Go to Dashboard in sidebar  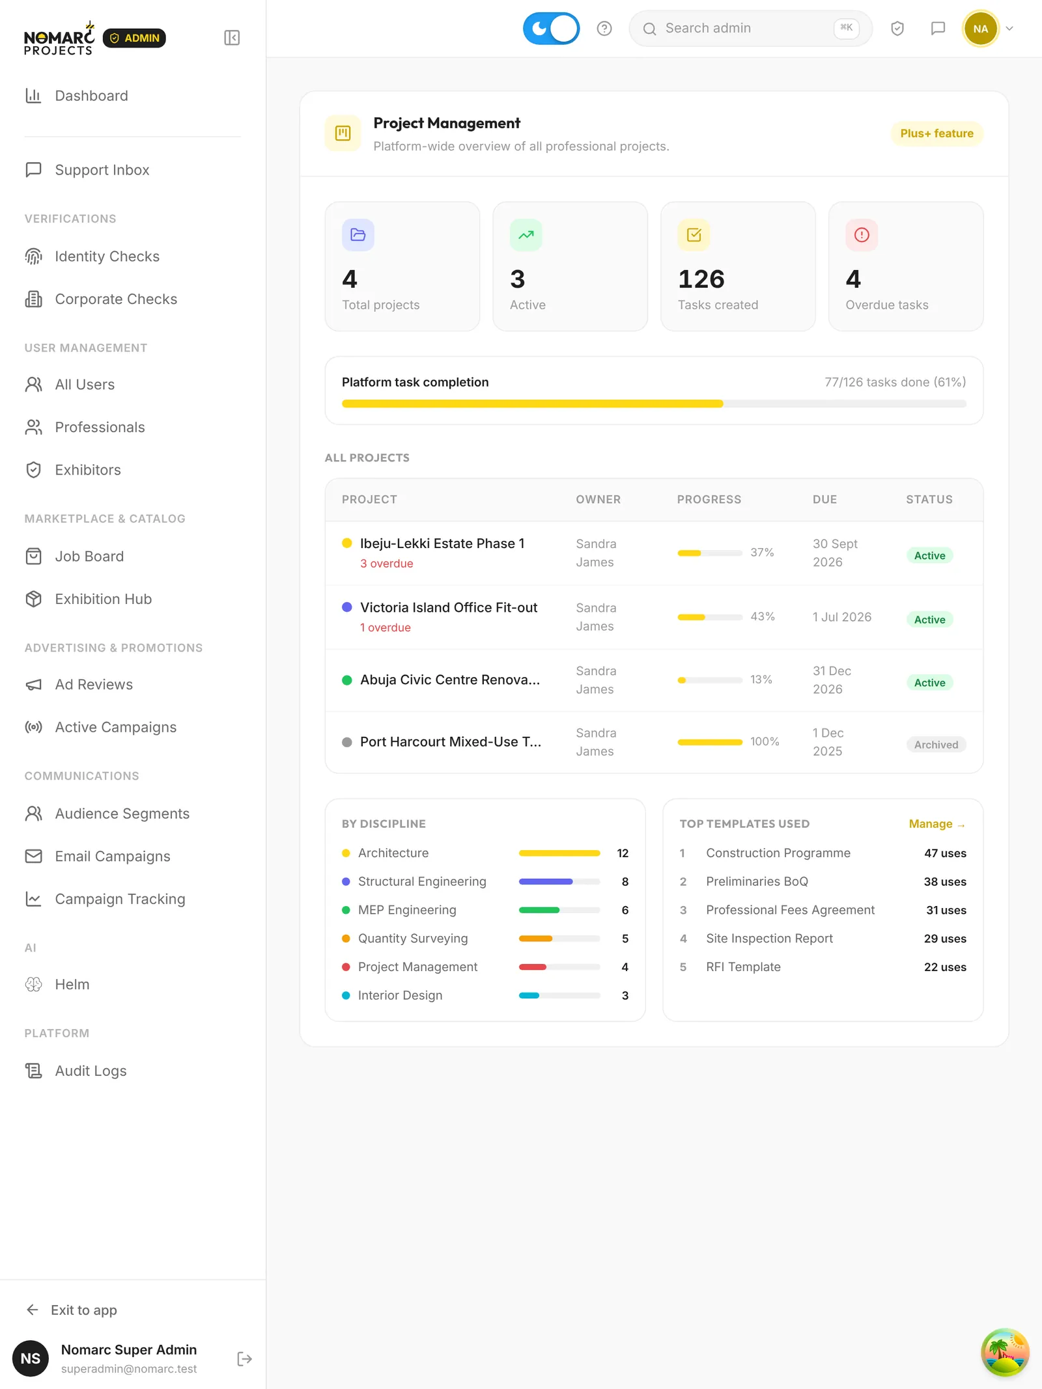pos(133,96)
